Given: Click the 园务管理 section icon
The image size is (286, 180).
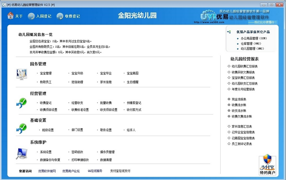Looking at the screenshot, I should point(21,74).
